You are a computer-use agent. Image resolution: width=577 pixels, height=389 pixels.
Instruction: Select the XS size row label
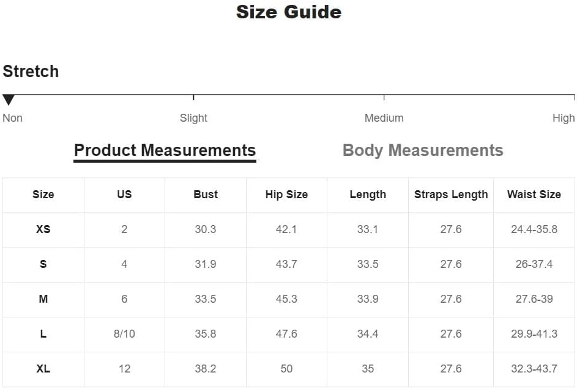pos(43,229)
